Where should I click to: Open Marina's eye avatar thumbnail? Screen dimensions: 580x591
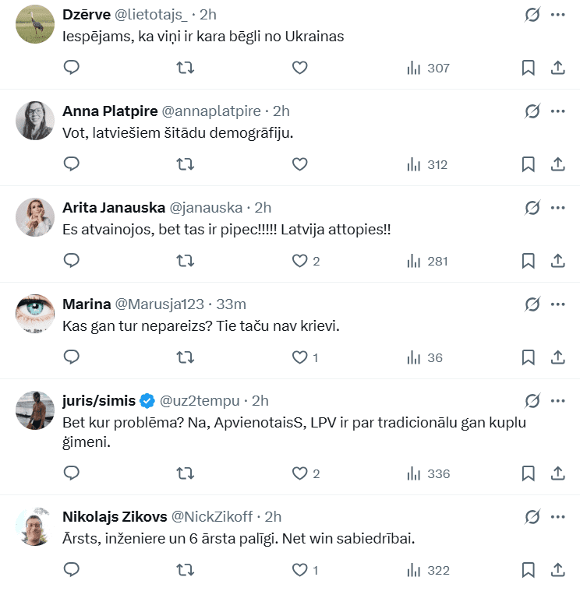(x=35, y=314)
